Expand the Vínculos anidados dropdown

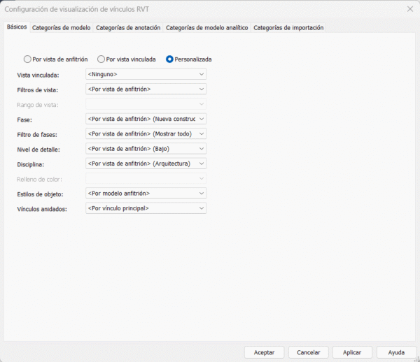click(x=146, y=208)
